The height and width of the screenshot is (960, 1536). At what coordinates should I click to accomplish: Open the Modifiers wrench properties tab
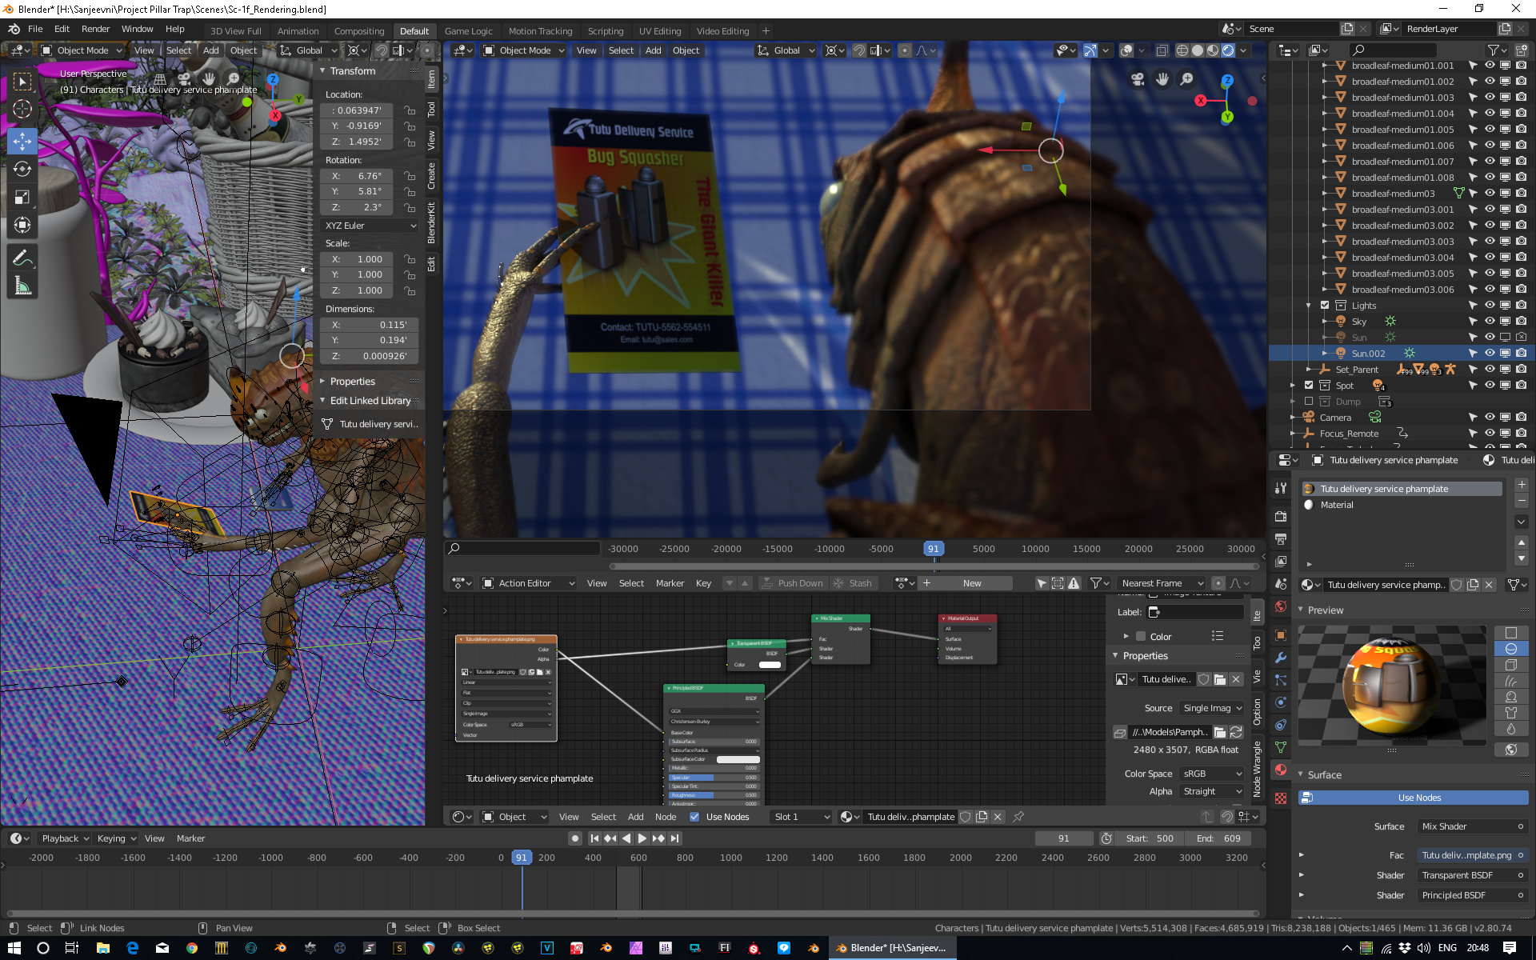pyautogui.click(x=1281, y=658)
